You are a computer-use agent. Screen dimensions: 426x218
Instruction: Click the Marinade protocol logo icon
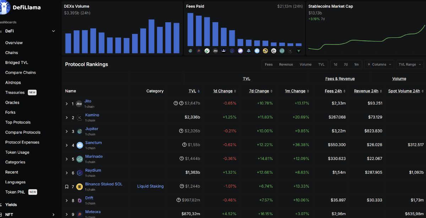[x=79, y=159]
